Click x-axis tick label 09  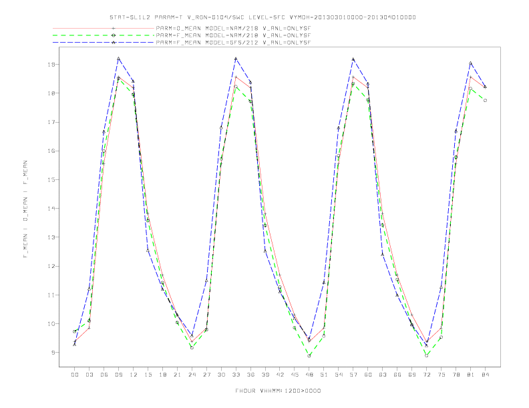tap(118, 375)
